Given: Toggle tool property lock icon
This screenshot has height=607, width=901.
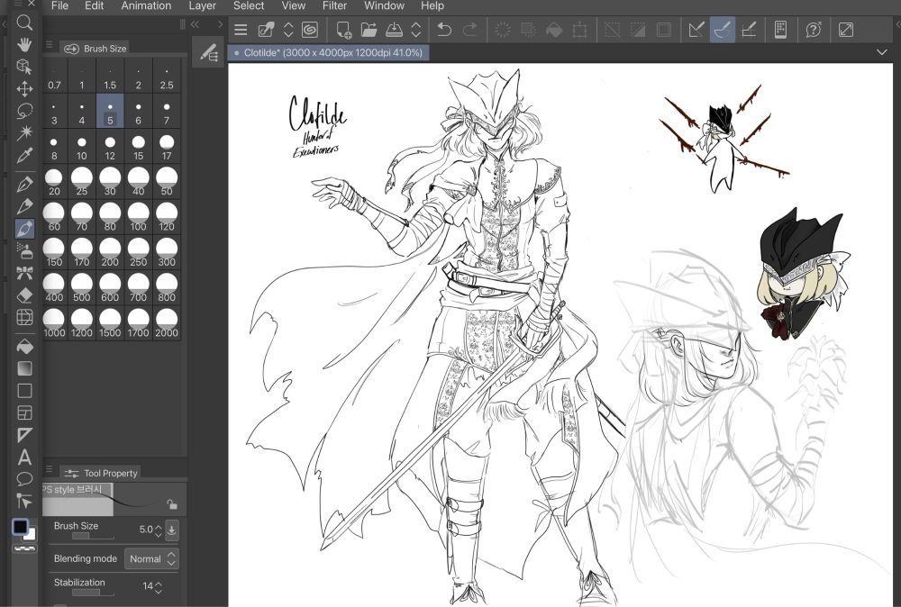Looking at the screenshot, I should [172, 504].
